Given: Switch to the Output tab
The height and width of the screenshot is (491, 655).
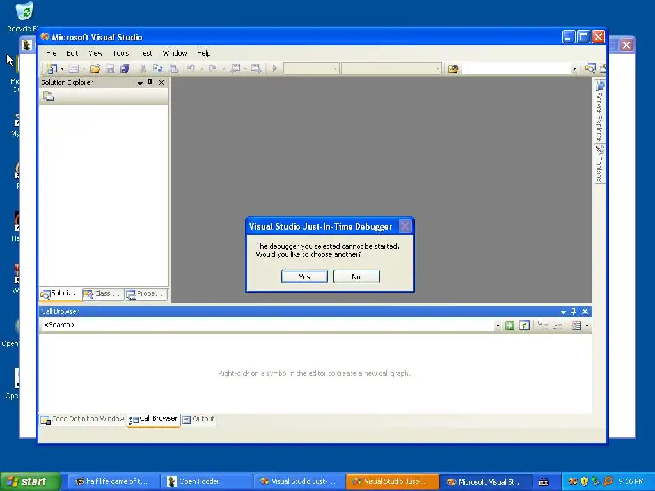Looking at the screenshot, I should [x=199, y=419].
